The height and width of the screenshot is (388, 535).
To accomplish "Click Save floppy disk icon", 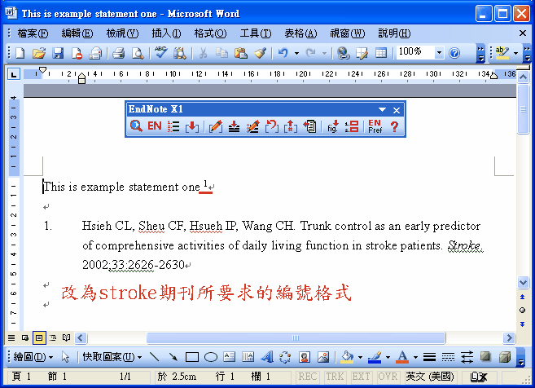I will (58, 53).
